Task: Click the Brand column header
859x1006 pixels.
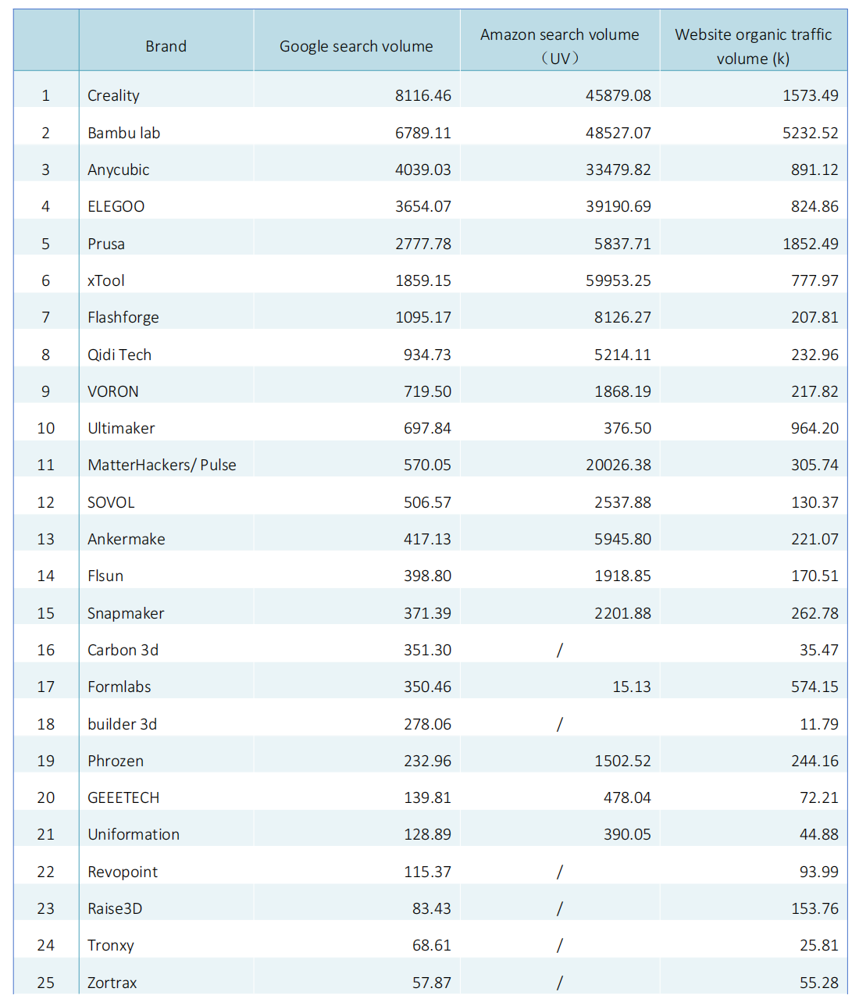Action: tap(166, 46)
